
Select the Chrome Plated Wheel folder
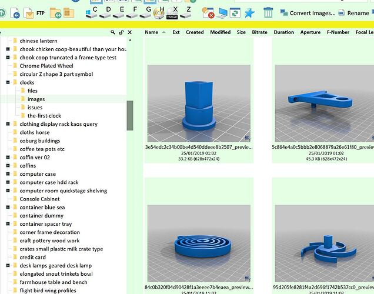point(46,66)
